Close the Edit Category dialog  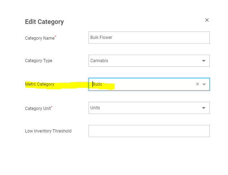pos(207,20)
